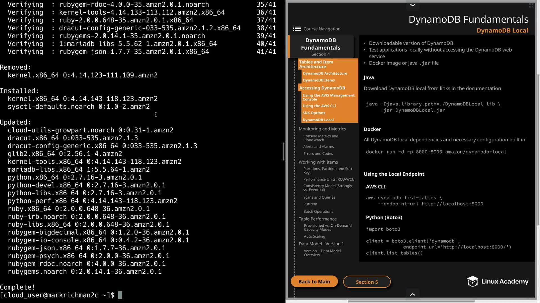Open Scans and Queries lesson

(x=319, y=197)
